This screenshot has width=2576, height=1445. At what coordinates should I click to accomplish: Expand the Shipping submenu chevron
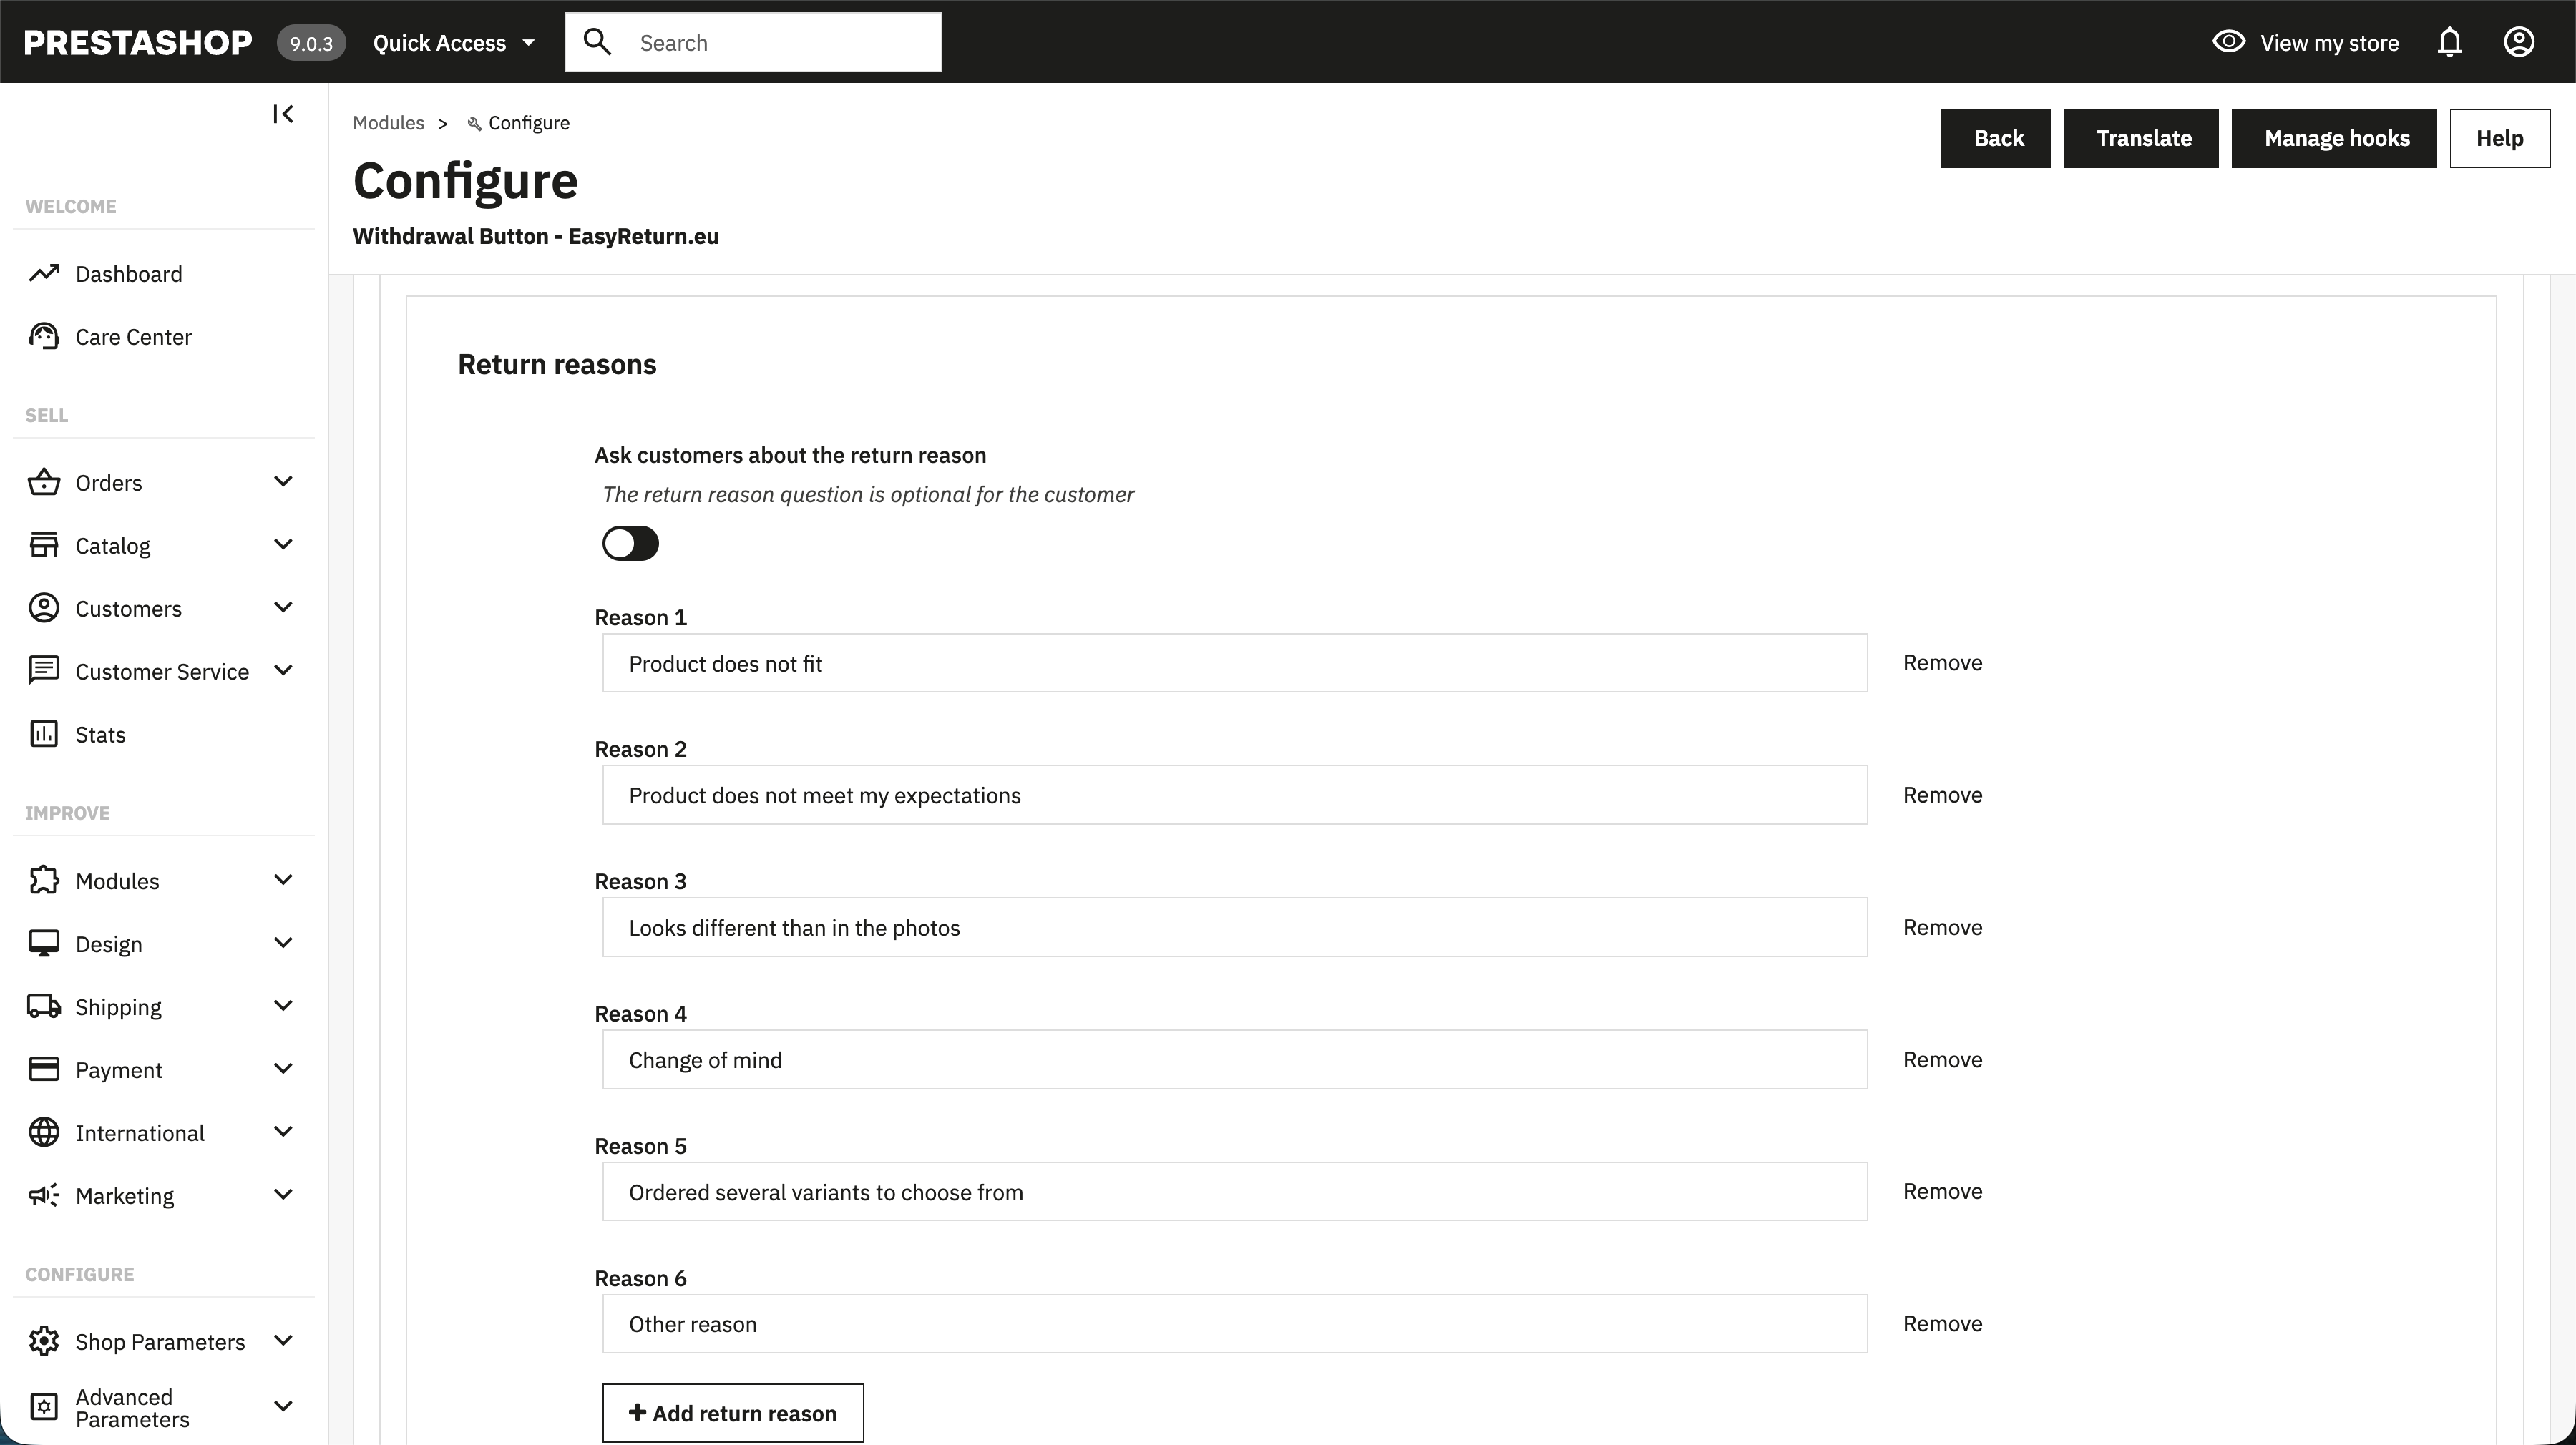(x=283, y=1006)
